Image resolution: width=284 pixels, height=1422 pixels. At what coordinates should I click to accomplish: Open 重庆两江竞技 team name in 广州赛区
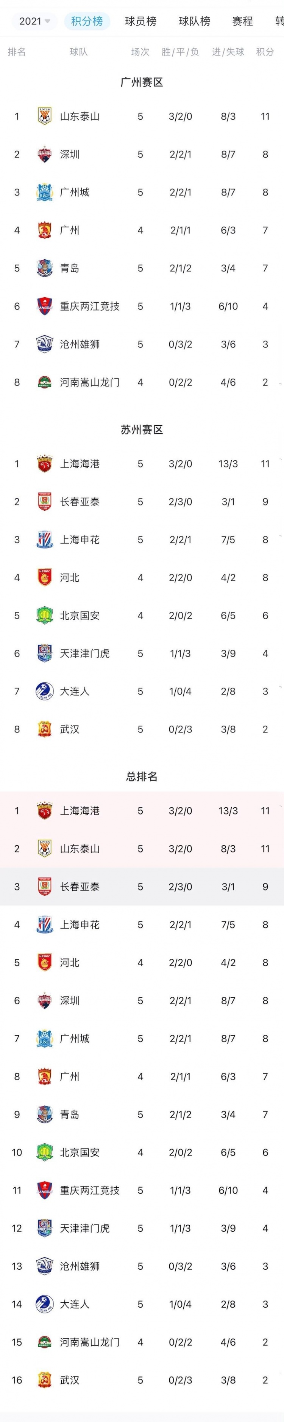[x=90, y=306]
